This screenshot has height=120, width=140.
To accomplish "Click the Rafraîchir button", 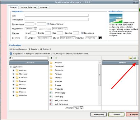I will pyautogui.click(x=99, y=114).
